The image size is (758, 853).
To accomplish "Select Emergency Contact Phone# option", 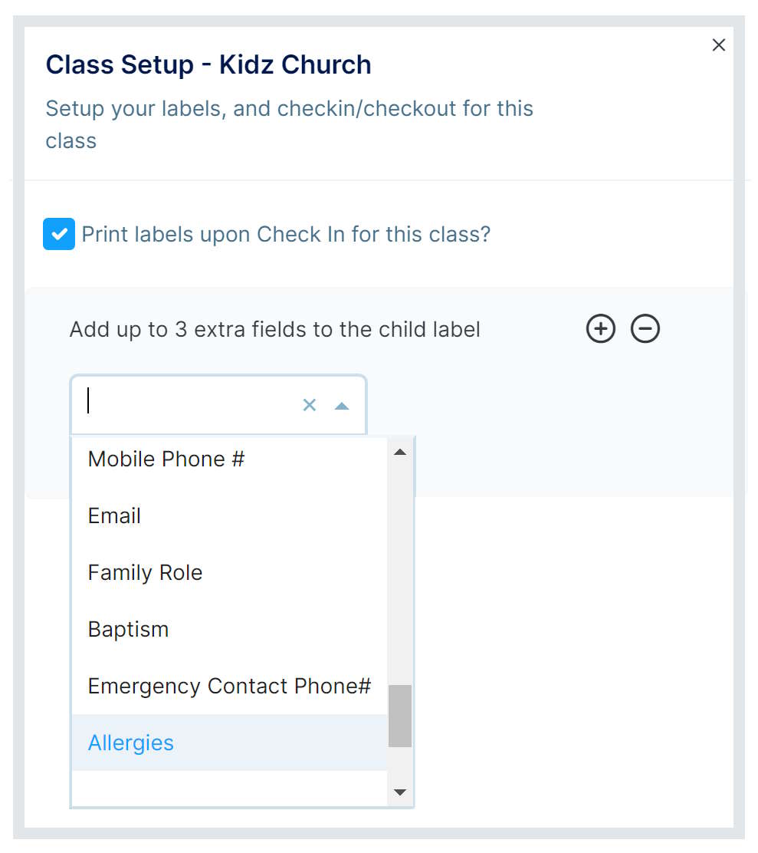I will pos(228,686).
